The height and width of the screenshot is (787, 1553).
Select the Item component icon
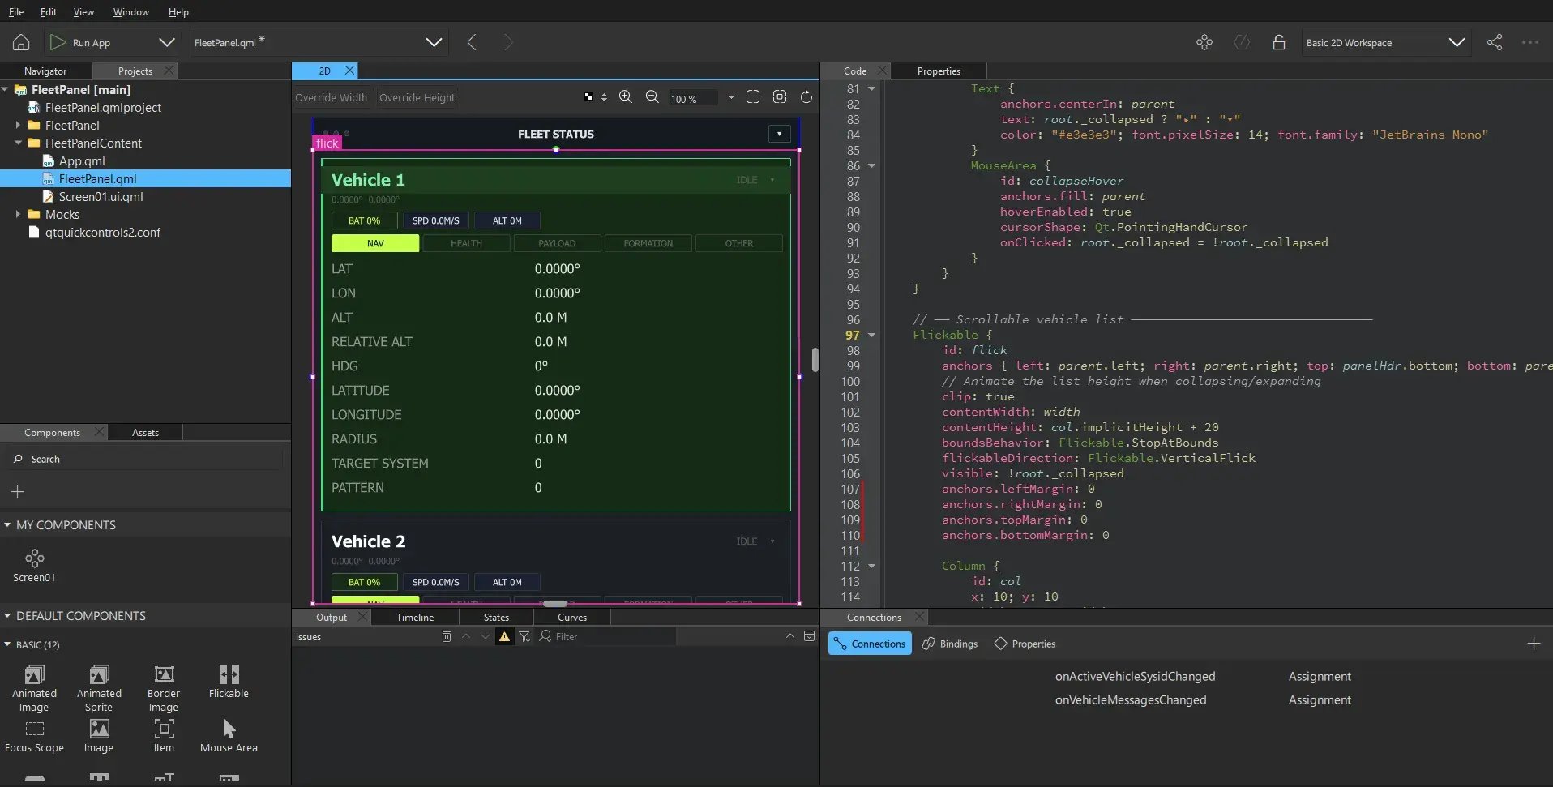click(164, 729)
